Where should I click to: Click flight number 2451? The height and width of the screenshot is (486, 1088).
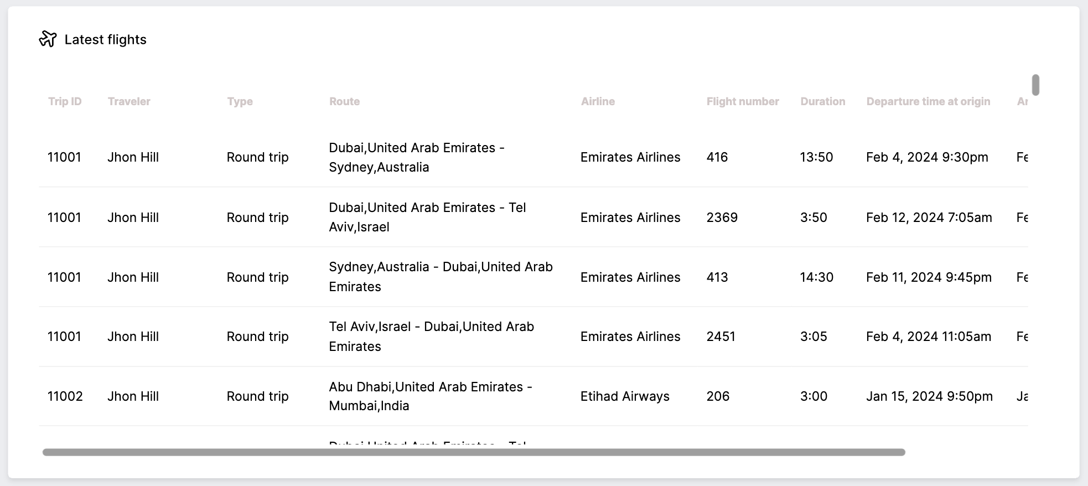click(721, 337)
